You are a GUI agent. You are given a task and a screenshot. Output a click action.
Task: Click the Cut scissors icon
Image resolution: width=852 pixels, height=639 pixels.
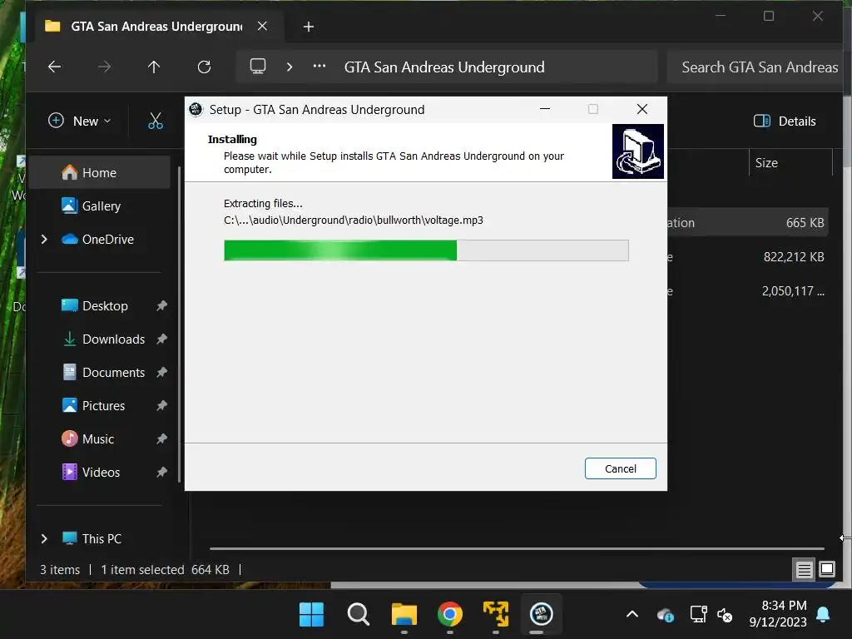point(156,121)
